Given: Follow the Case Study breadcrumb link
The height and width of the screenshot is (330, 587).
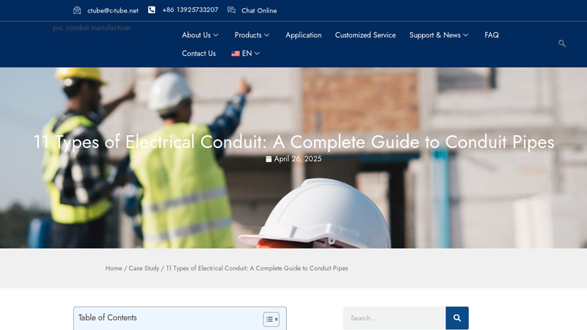Looking at the screenshot, I should point(144,268).
